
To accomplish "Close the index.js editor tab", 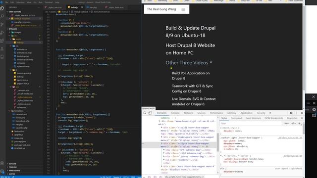I will pos(82,7).
